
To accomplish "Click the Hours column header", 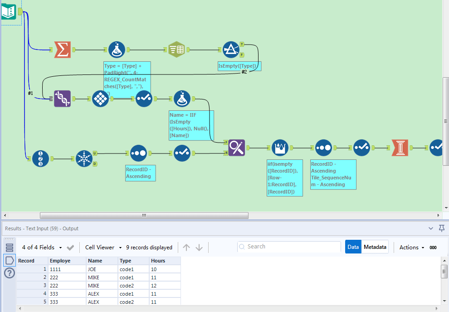I will tap(165, 261).
